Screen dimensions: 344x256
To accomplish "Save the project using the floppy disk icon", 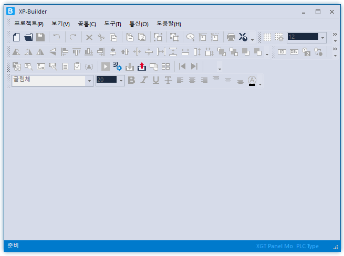I will pos(40,37).
